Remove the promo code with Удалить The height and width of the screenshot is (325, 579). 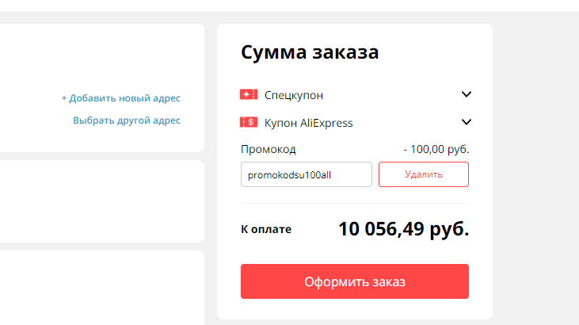click(424, 174)
